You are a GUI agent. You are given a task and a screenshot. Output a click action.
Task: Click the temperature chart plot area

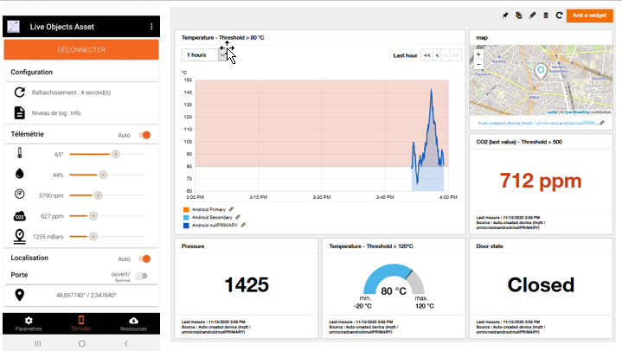pyautogui.click(x=322, y=136)
